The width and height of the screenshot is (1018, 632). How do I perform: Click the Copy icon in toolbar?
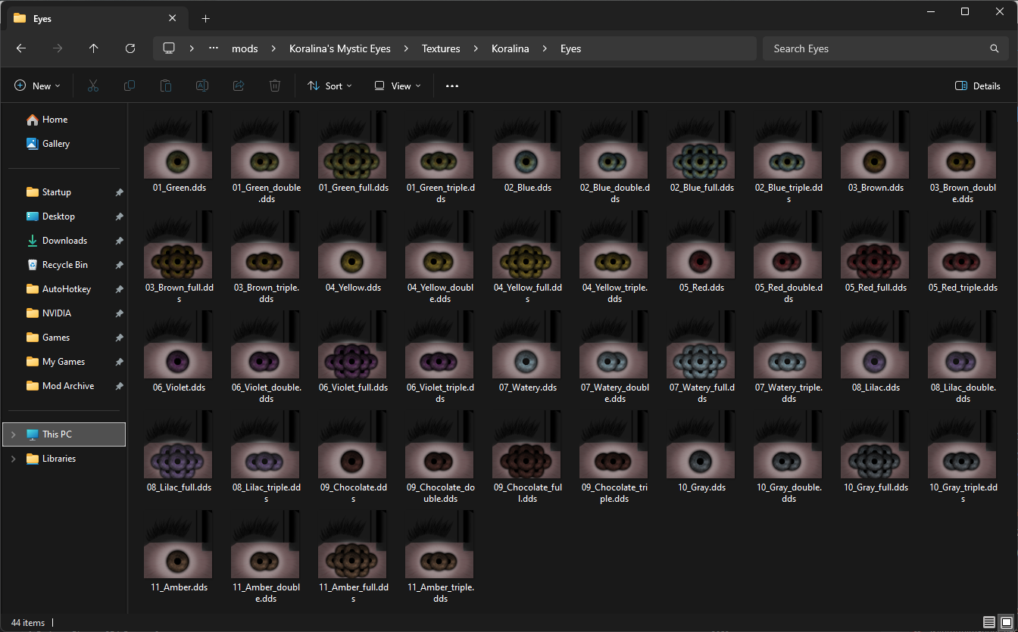pos(130,86)
